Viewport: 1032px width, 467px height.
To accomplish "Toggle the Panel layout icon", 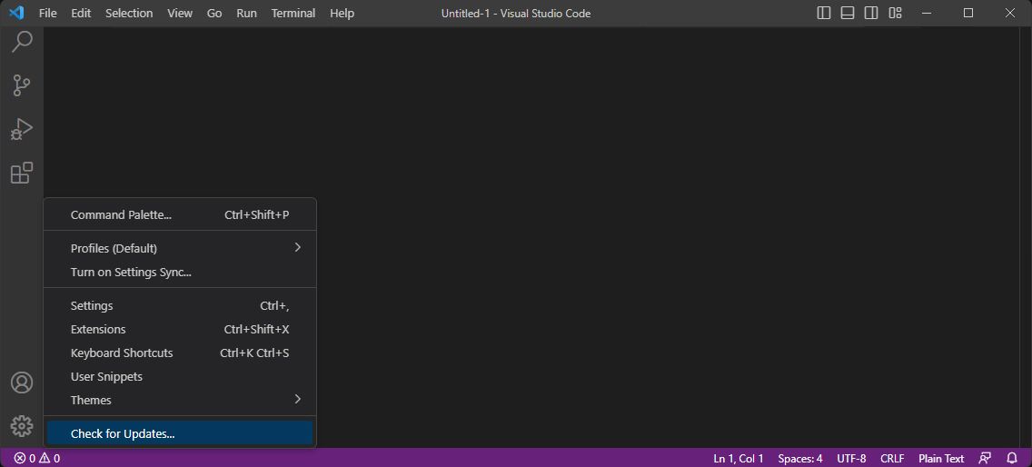I will click(848, 13).
